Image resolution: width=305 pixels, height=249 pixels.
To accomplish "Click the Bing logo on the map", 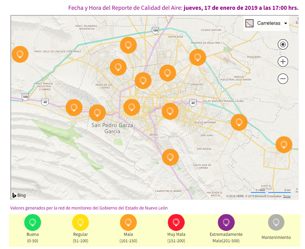I will [x=19, y=195].
